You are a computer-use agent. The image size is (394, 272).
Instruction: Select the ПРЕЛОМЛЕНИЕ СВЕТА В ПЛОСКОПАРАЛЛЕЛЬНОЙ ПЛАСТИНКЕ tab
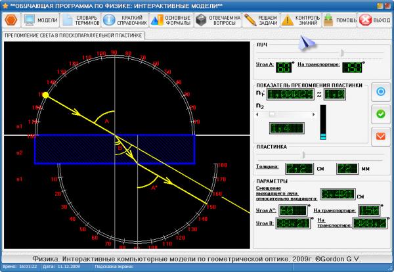(x=74, y=35)
